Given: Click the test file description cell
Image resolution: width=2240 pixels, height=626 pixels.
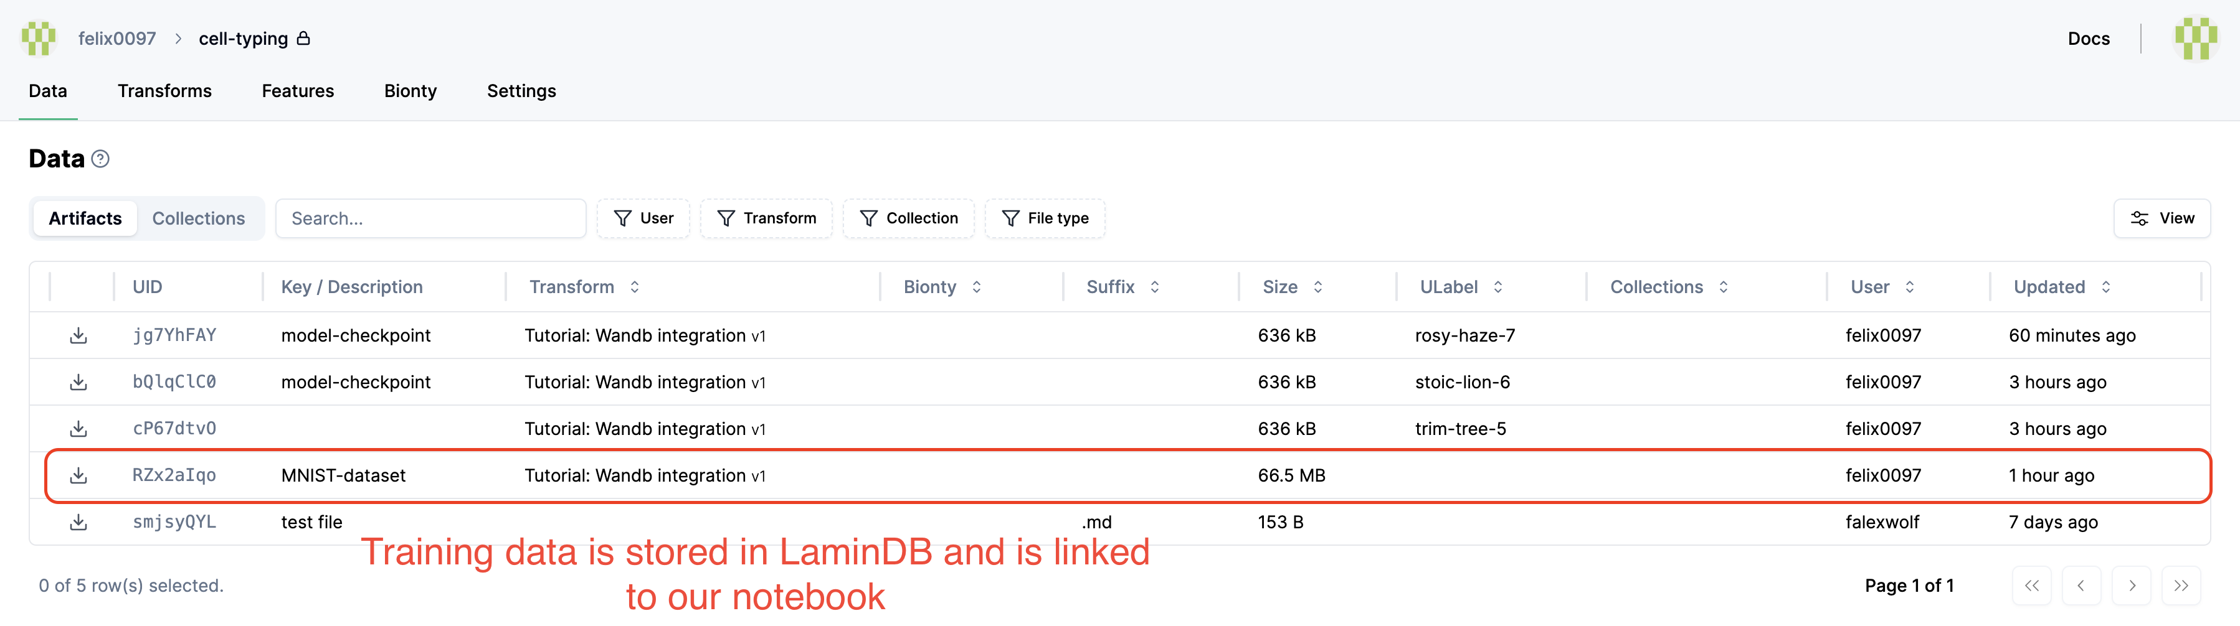Looking at the screenshot, I should (x=311, y=523).
